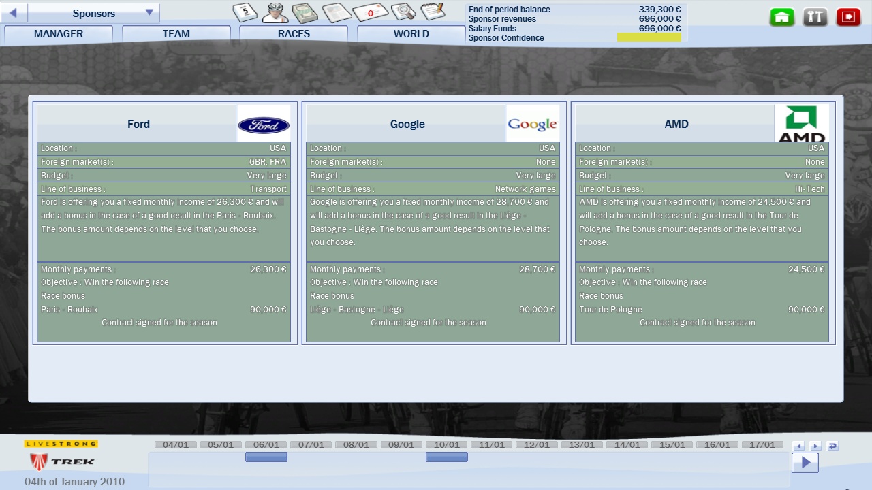Click the magnifying glass search icon
872x490 pixels.
click(403, 12)
